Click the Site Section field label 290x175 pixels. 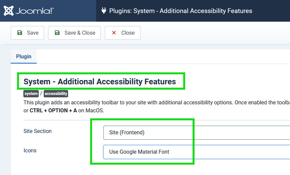(x=37, y=131)
